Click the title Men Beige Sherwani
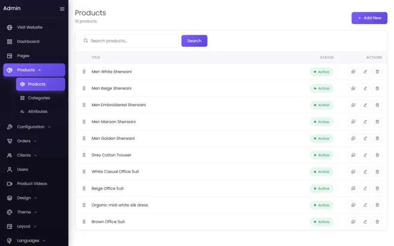 (111, 89)
